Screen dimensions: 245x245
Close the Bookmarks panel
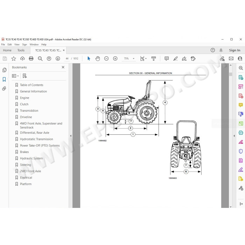(63, 67)
